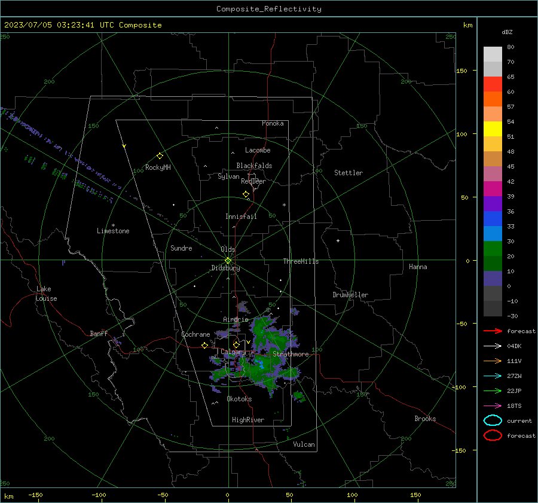Click the green 22JP arrow legend icon
The height and width of the screenshot is (503, 538).
(x=493, y=391)
